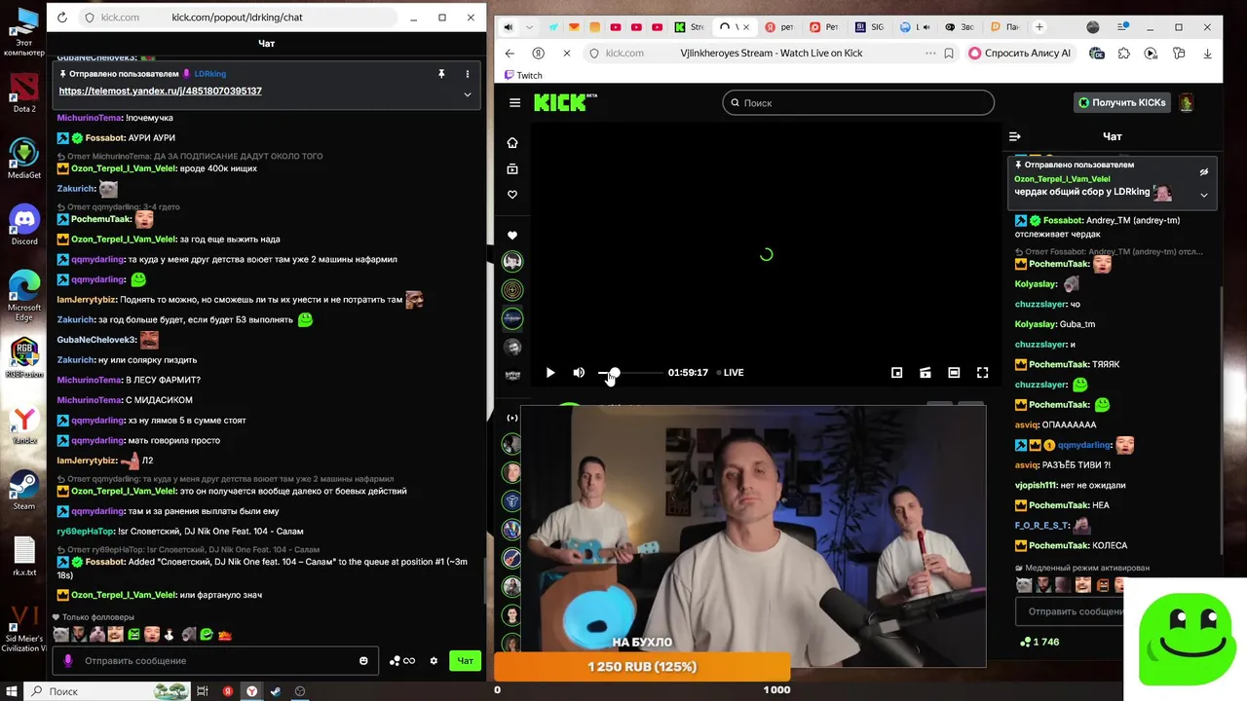The width and height of the screenshot is (1247, 701).
Task: Open the Dota 2 desktop shortcut
Action: [x=24, y=91]
